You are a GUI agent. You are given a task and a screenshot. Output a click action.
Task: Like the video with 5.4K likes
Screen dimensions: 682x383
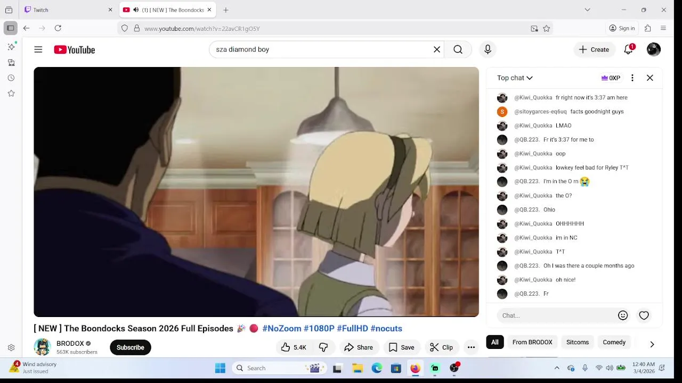tap(294, 347)
